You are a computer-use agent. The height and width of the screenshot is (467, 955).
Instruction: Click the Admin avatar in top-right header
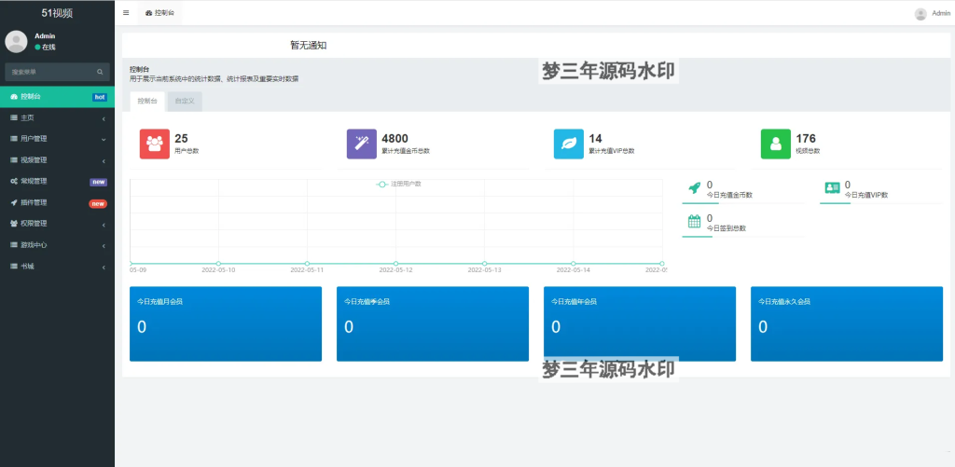point(920,13)
